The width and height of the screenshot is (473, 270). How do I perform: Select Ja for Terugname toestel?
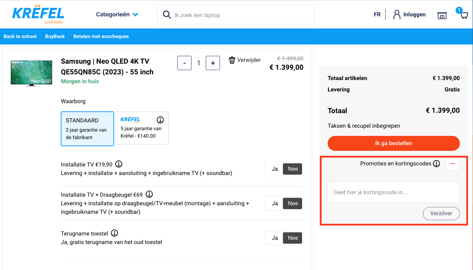[275, 238]
